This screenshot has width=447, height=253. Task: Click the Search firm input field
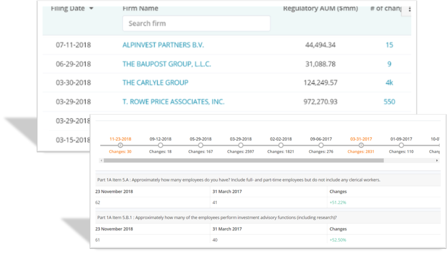pyautogui.click(x=196, y=23)
